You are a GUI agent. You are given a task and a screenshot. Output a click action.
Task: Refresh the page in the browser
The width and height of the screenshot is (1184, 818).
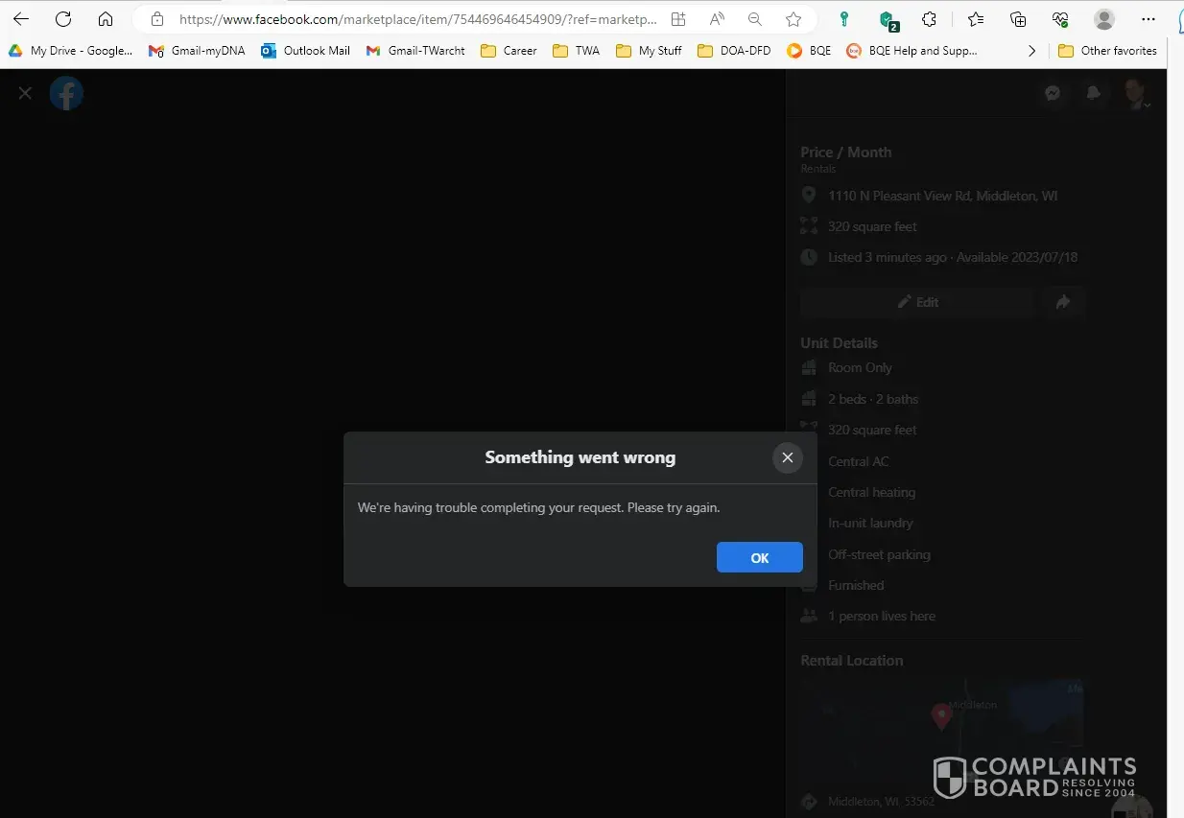coord(63,19)
